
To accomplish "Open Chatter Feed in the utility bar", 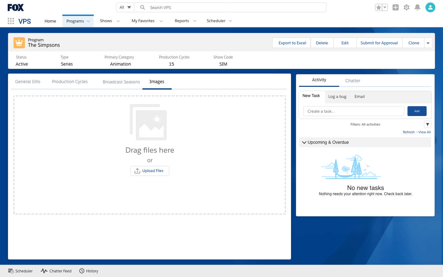I will tap(56, 271).
